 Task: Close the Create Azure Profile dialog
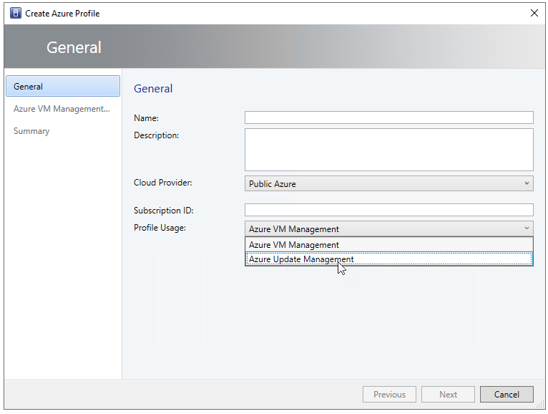point(534,13)
